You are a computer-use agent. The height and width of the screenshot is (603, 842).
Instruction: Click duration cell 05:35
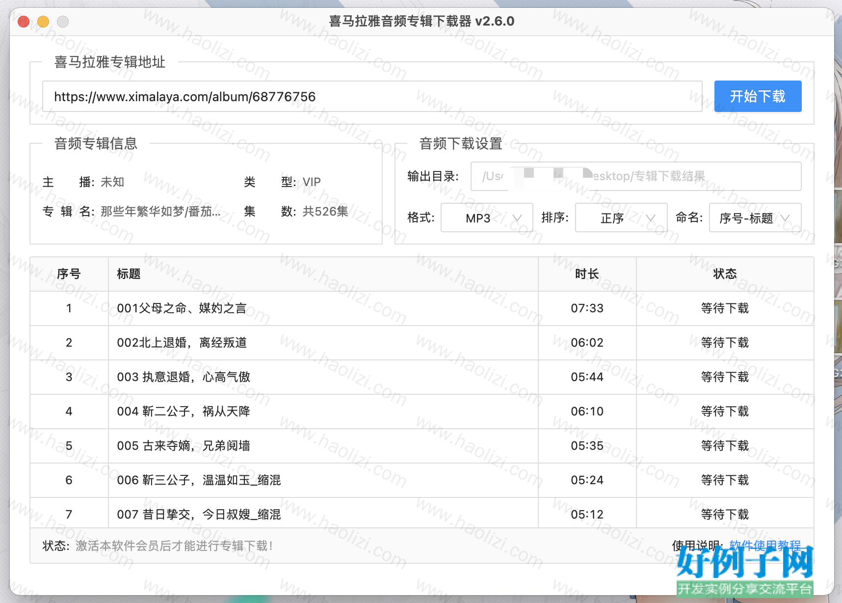click(x=587, y=446)
